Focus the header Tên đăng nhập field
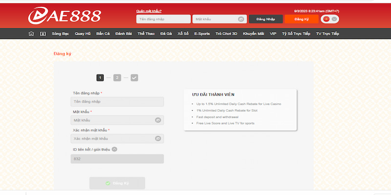 coord(163,19)
